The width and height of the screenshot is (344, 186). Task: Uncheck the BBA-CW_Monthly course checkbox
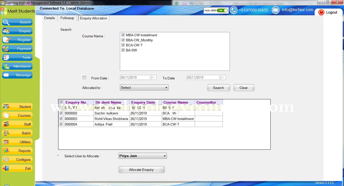123,40
